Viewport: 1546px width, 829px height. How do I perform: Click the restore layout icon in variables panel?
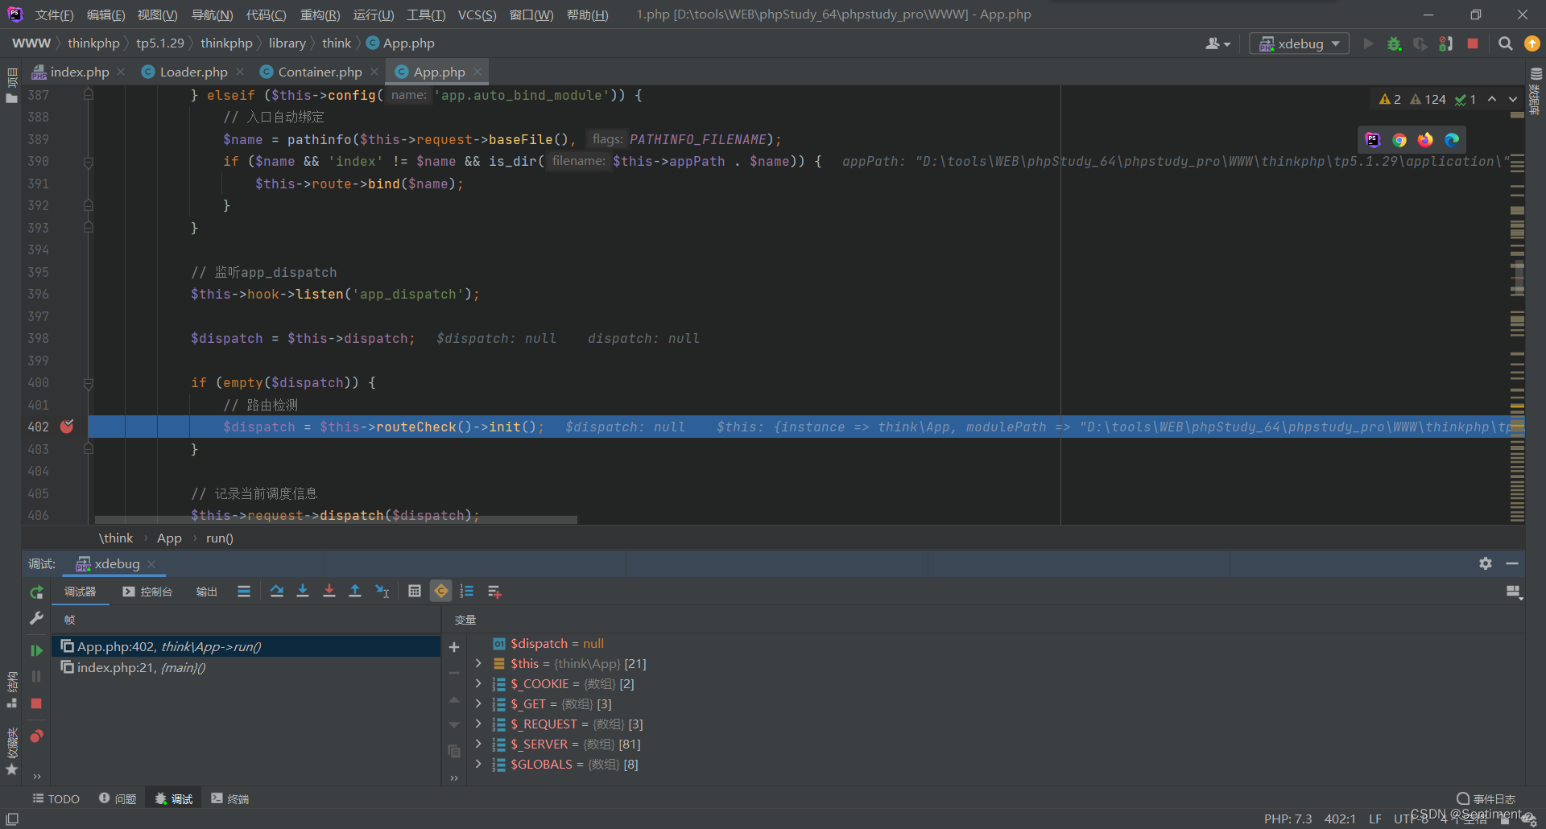coord(1514,592)
